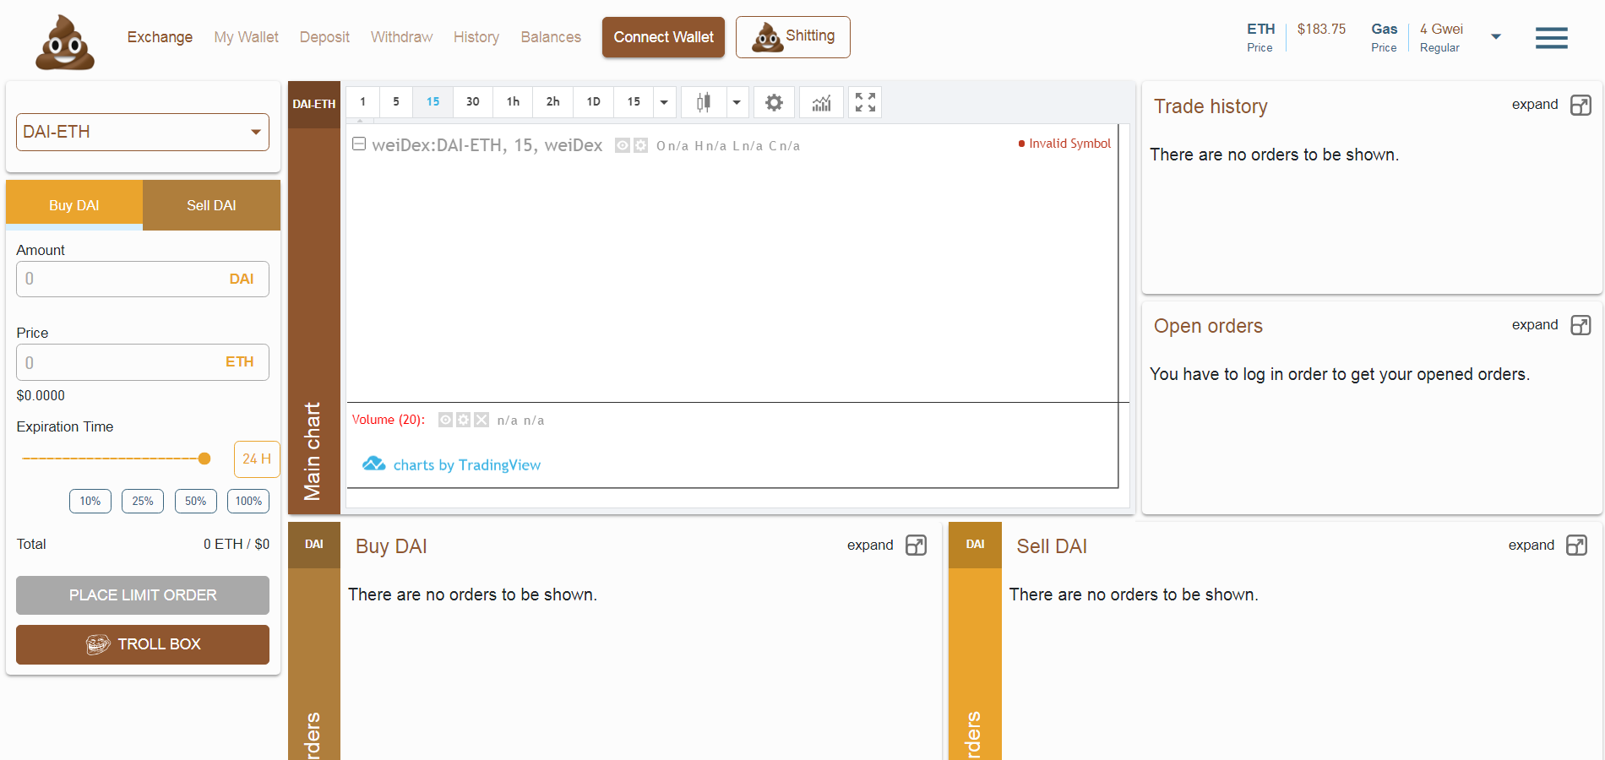Screen dimensions: 1605x760
Task: Open the Deposit page
Action: [x=324, y=37]
